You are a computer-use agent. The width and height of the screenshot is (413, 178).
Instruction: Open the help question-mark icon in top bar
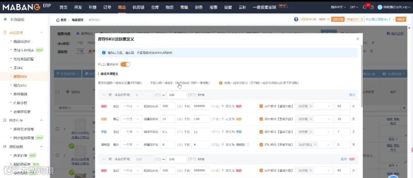click(x=372, y=7)
